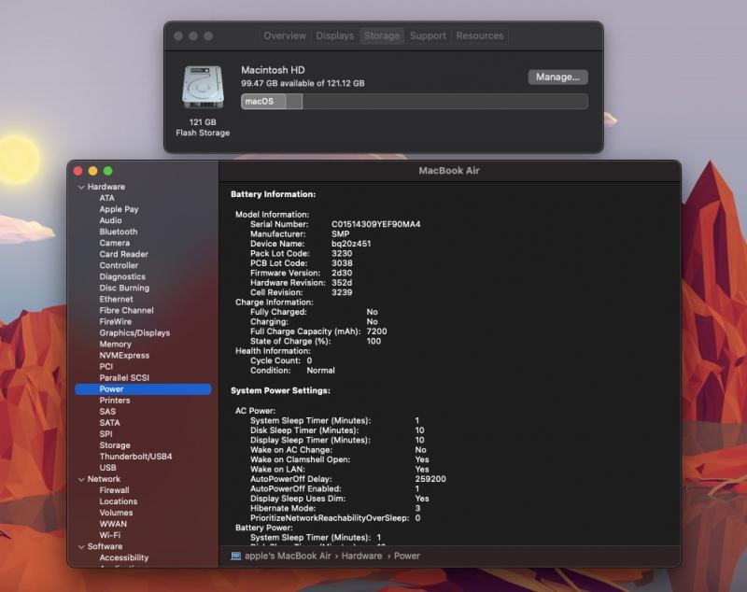Select Accessibility under Software
Image resolution: width=747 pixels, height=592 pixels.
point(124,557)
